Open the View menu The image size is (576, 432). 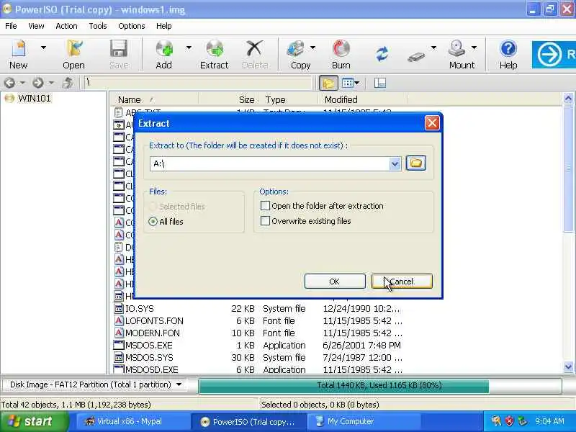pos(36,26)
